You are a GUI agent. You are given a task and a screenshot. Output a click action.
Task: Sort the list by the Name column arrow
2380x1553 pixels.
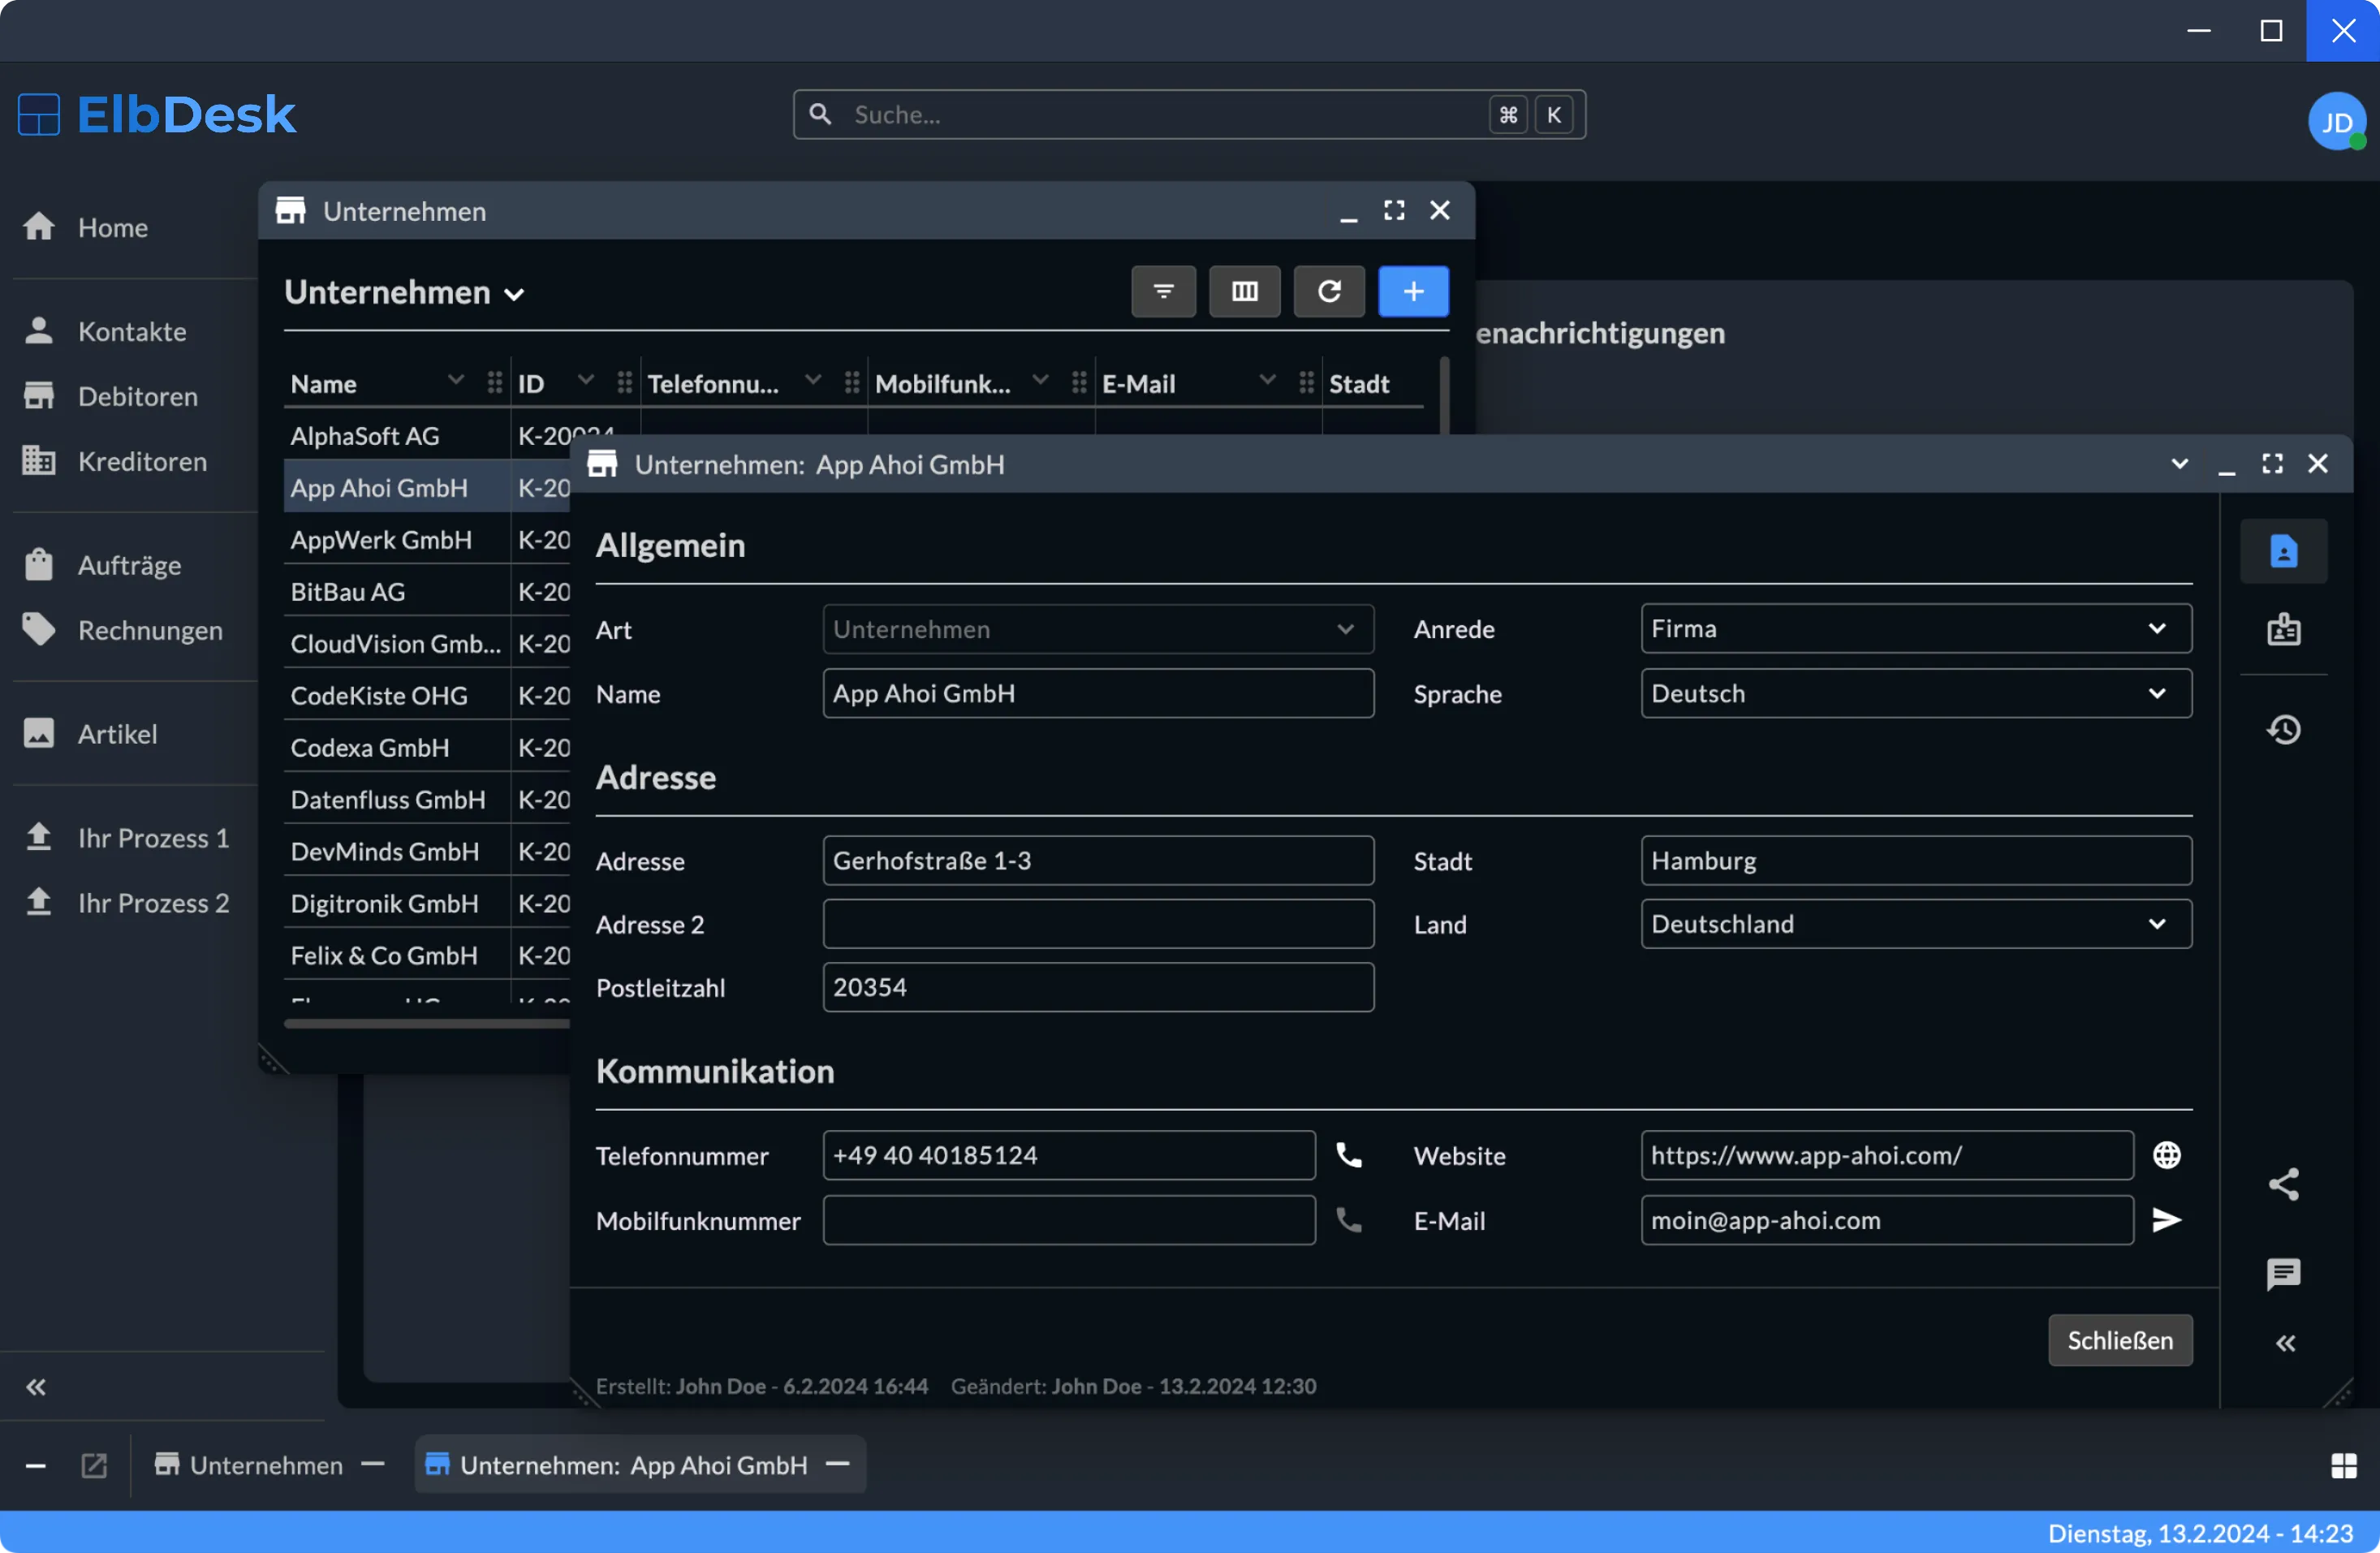click(456, 382)
